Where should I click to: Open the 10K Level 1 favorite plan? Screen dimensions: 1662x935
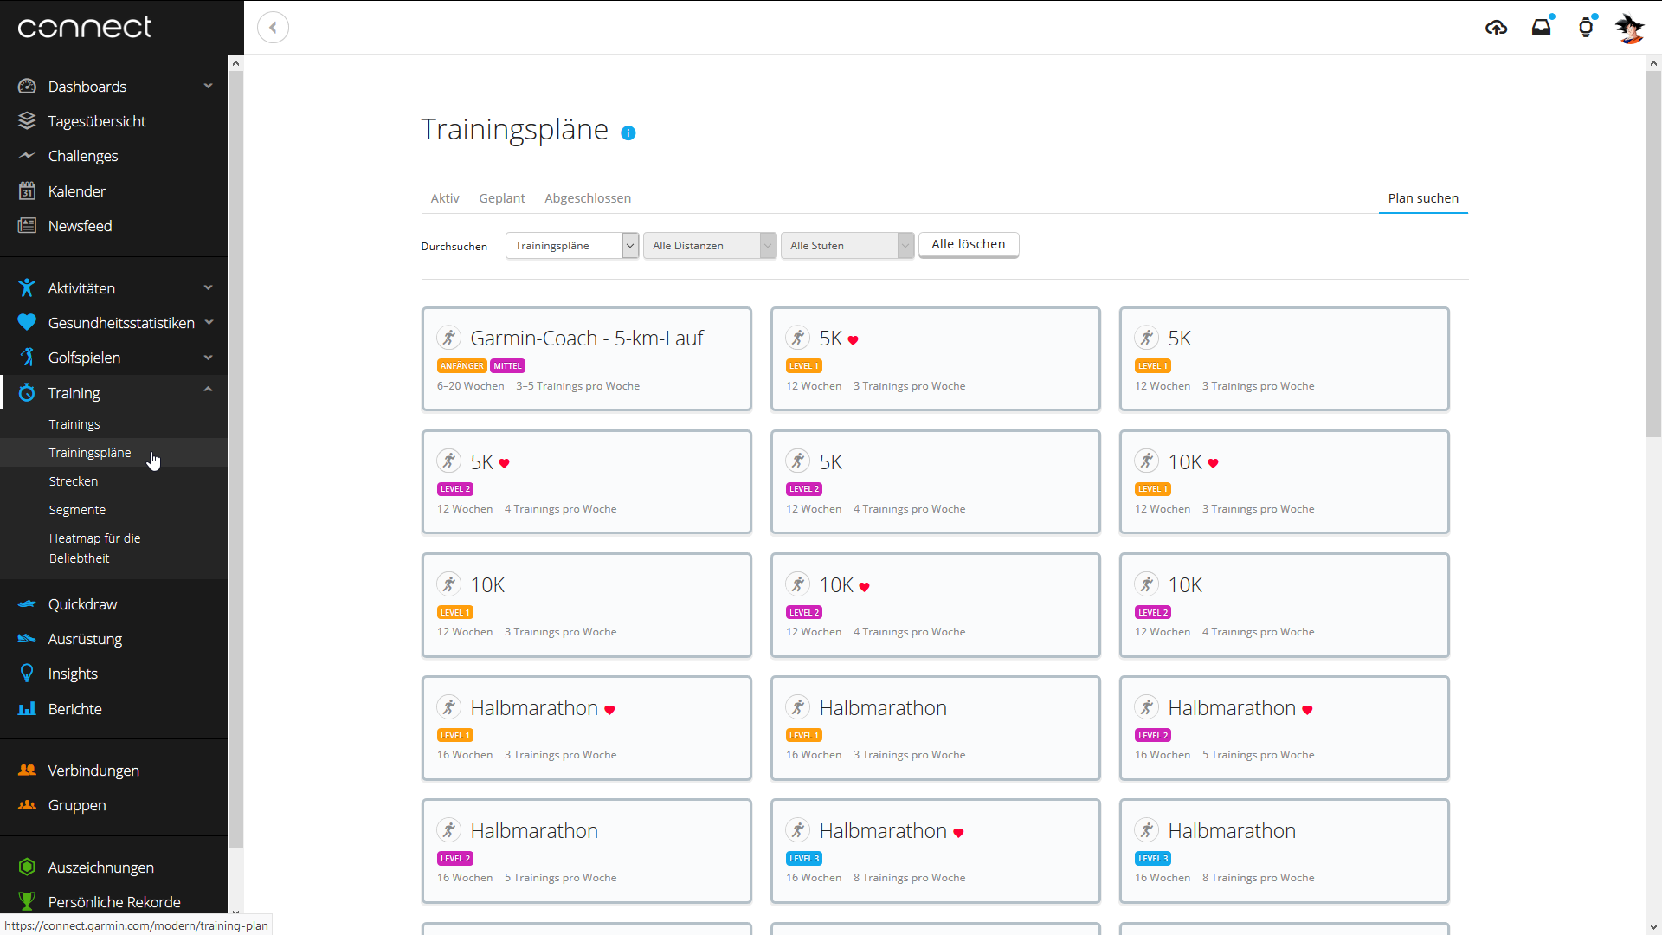(x=1285, y=481)
